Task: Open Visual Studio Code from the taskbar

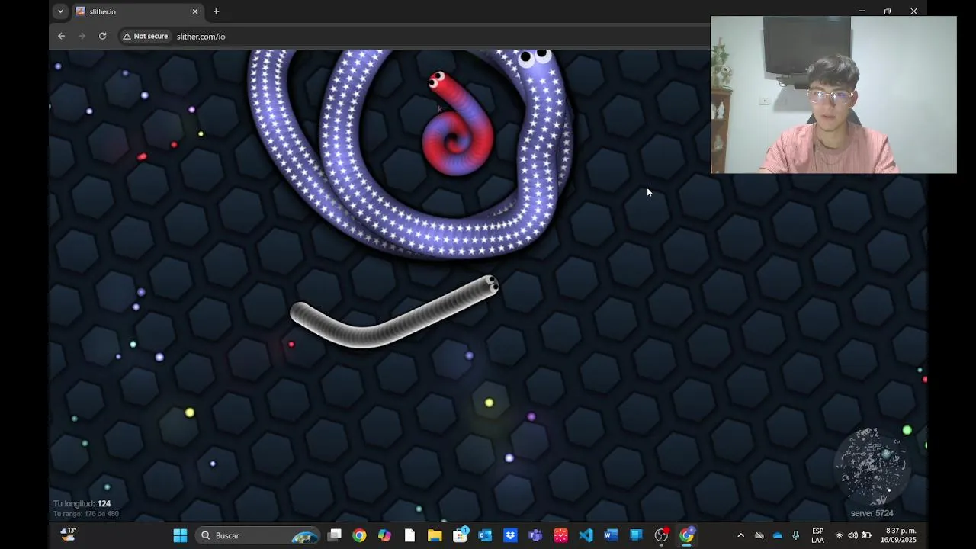Action: click(586, 535)
